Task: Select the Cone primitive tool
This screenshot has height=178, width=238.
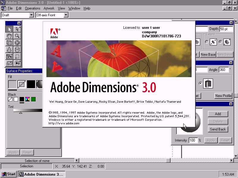Action: point(9,50)
